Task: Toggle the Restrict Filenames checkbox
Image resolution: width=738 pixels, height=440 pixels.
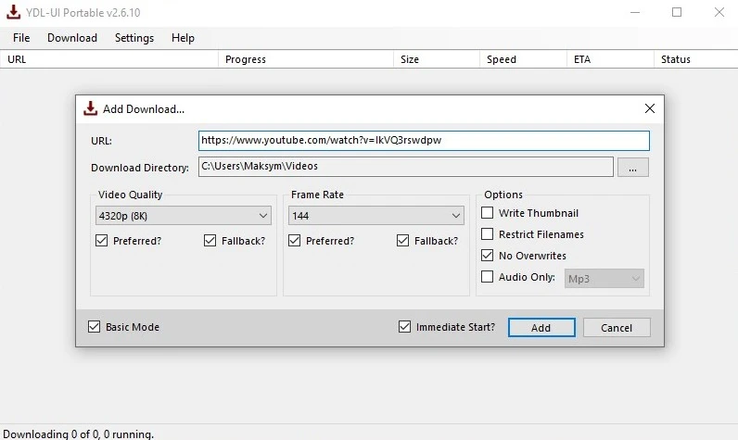Action: tap(488, 234)
